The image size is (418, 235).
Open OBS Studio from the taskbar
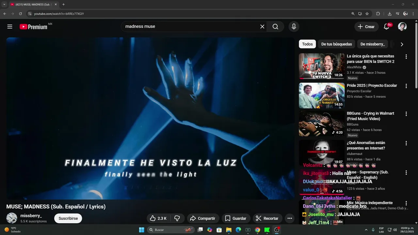click(277, 230)
